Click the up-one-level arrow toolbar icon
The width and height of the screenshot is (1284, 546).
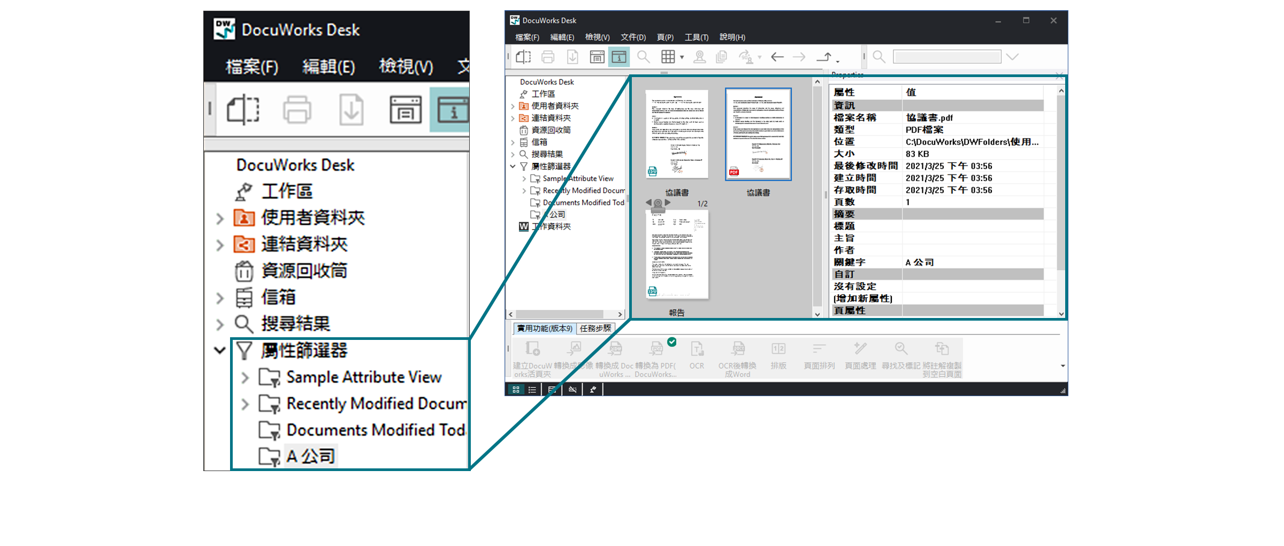[824, 57]
